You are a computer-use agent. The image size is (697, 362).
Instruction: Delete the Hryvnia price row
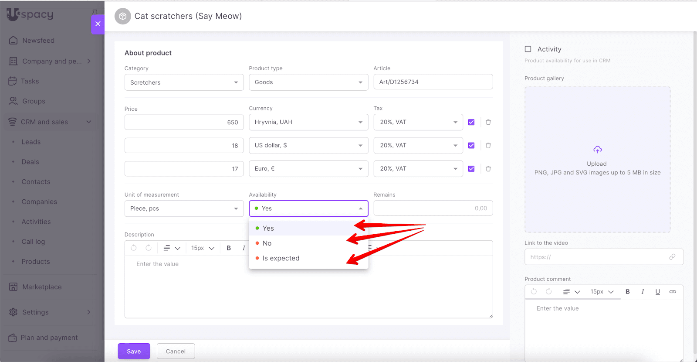[x=488, y=122]
